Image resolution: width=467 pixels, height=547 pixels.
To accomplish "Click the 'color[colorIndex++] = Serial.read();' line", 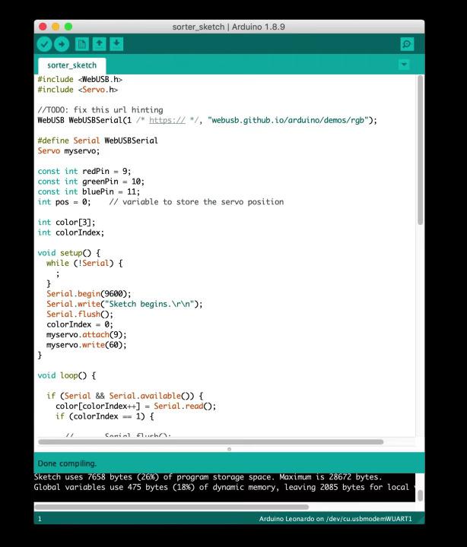I will (136, 406).
